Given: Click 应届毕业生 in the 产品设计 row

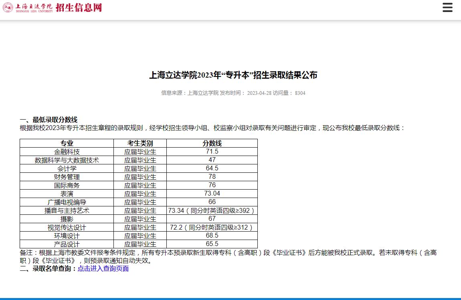Looking at the screenshot, I should pos(140,244).
